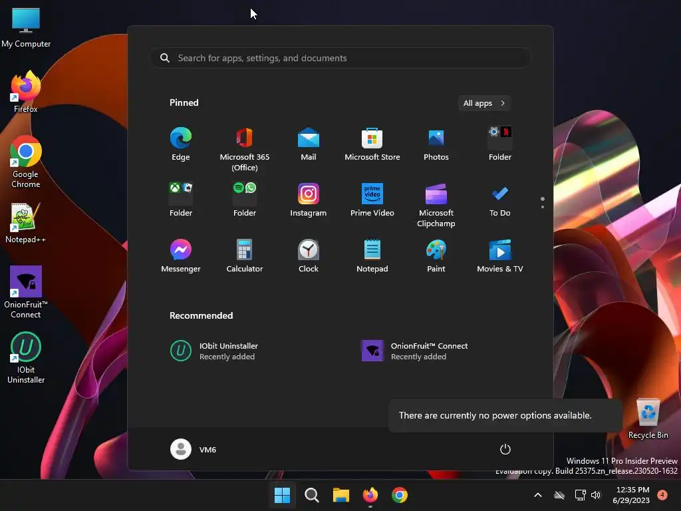Open pinned folder with Spotify and WhatsApp

click(245, 200)
